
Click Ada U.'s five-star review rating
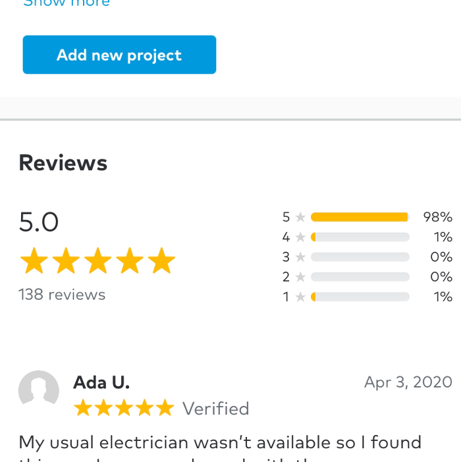point(124,409)
